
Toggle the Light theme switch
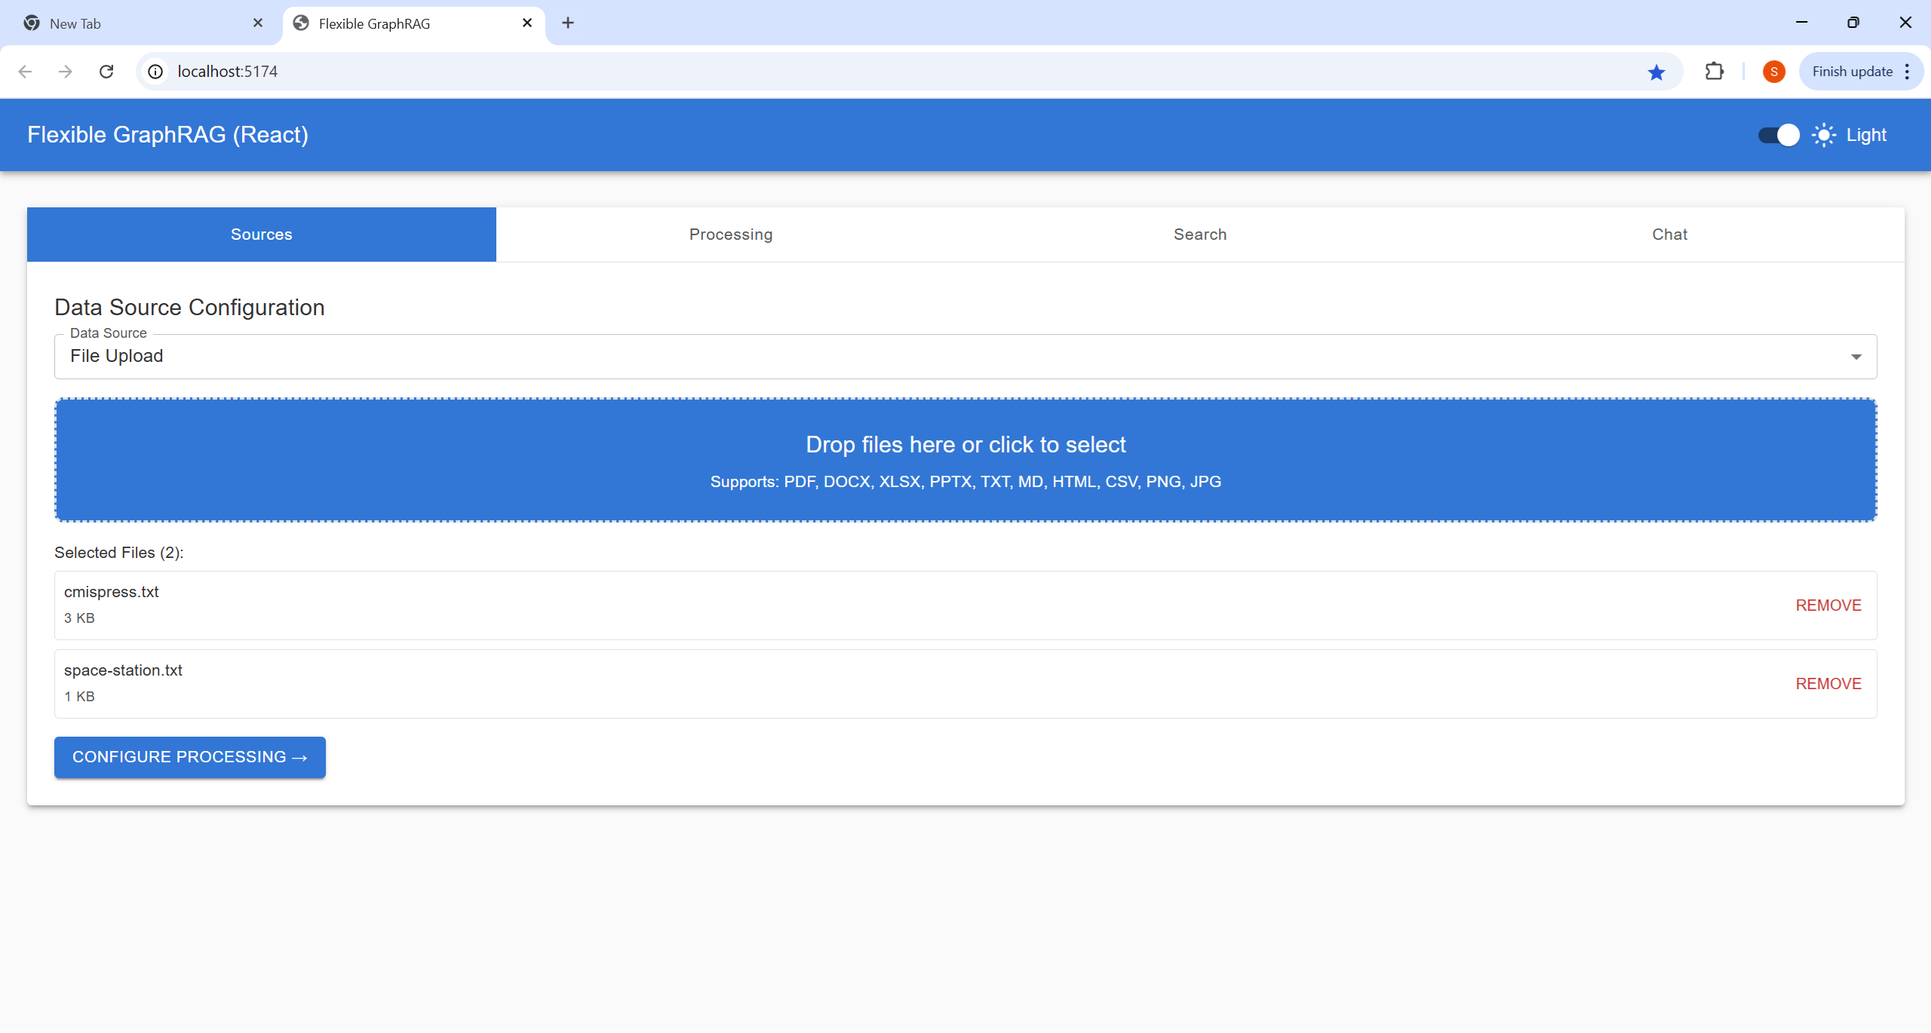tap(1778, 135)
